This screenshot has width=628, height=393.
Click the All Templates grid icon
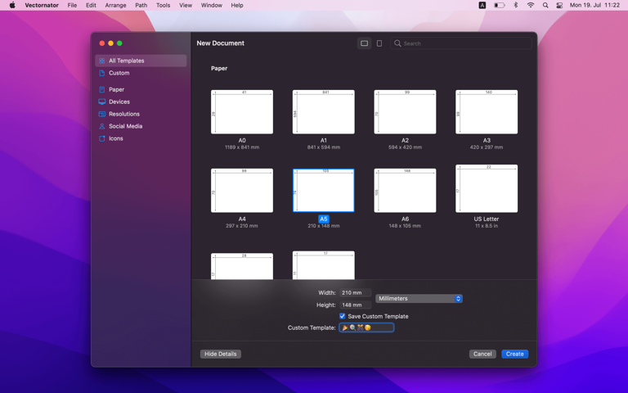(x=101, y=61)
